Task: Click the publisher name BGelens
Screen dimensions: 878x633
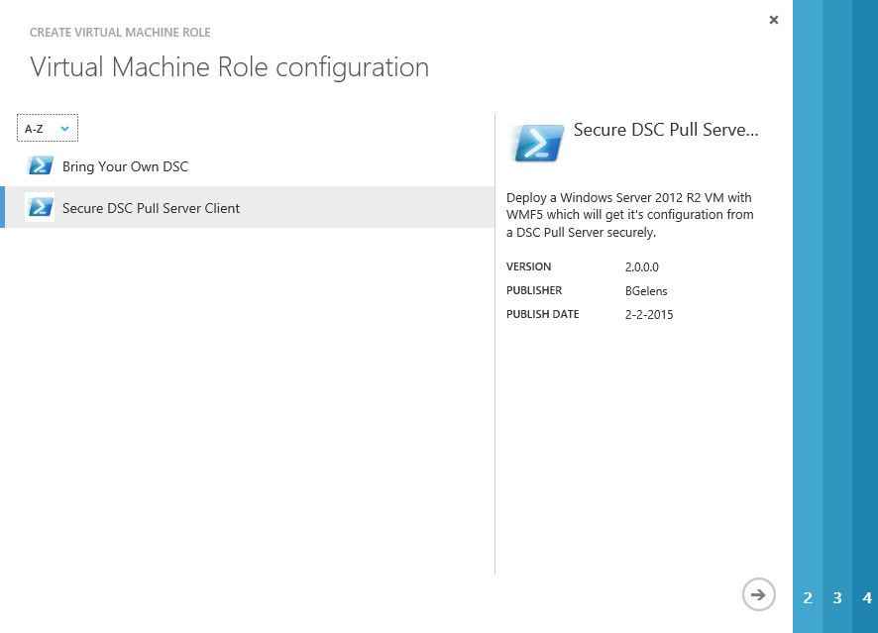Action: click(x=645, y=291)
